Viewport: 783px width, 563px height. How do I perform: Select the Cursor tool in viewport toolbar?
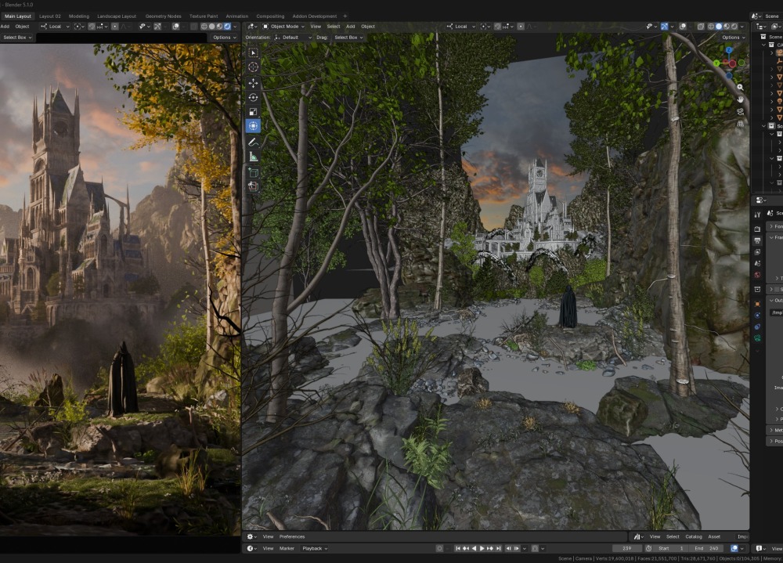tap(253, 67)
